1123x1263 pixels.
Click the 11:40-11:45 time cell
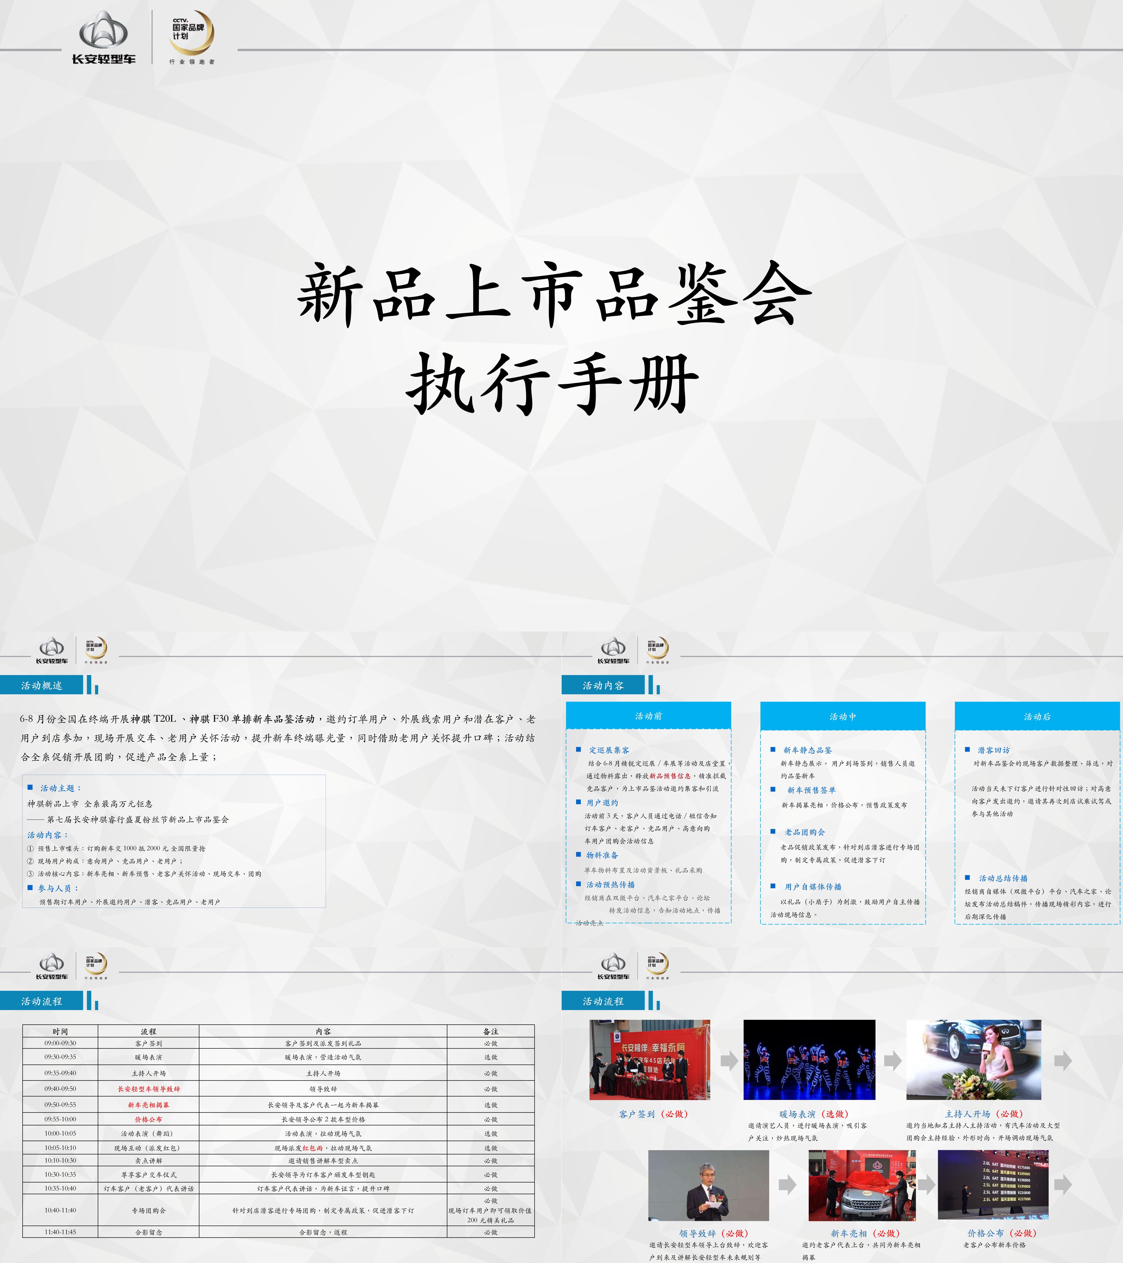pos(60,1232)
